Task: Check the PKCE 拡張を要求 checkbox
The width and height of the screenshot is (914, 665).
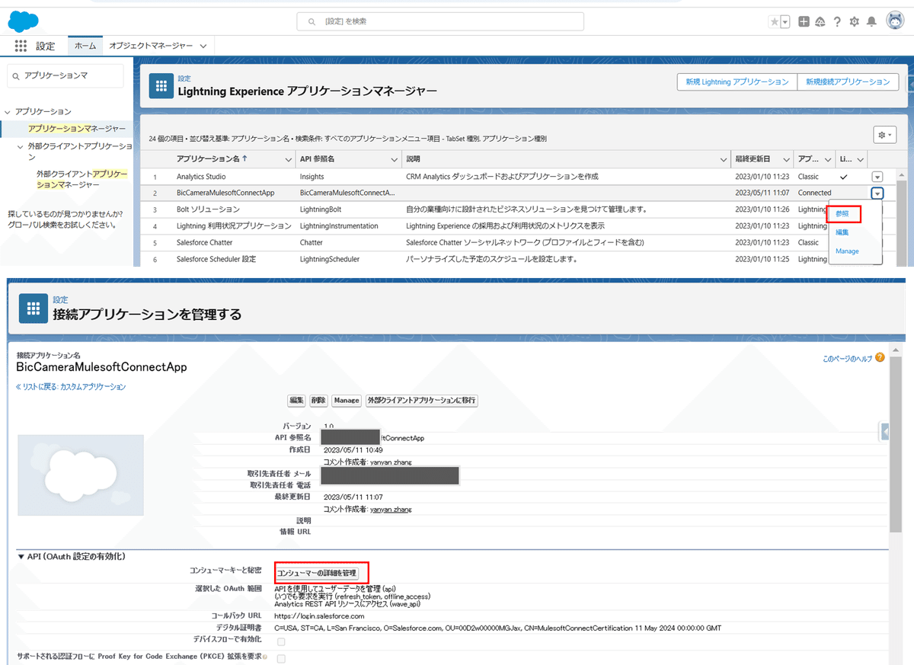Action: [280, 658]
